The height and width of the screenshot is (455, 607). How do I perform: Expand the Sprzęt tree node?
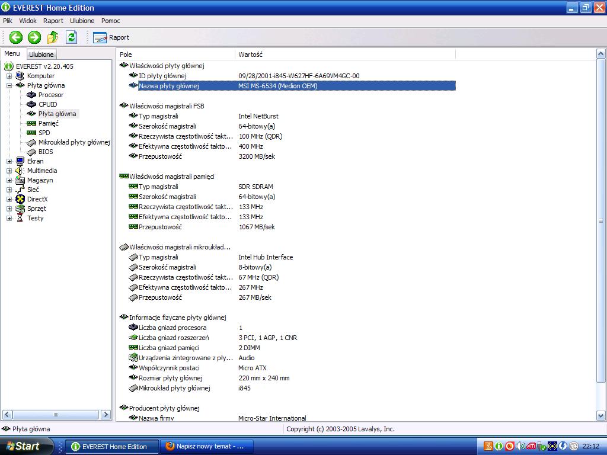pyautogui.click(x=9, y=209)
